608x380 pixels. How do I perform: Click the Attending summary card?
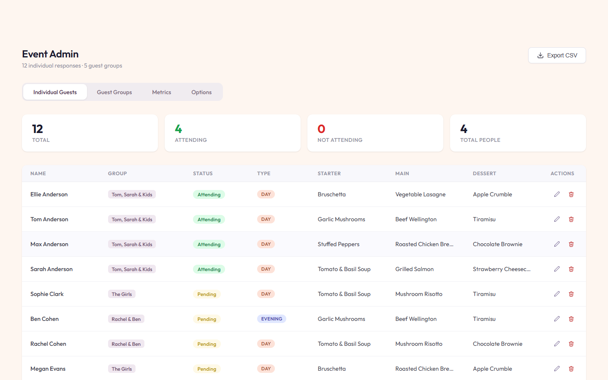coord(233,133)
